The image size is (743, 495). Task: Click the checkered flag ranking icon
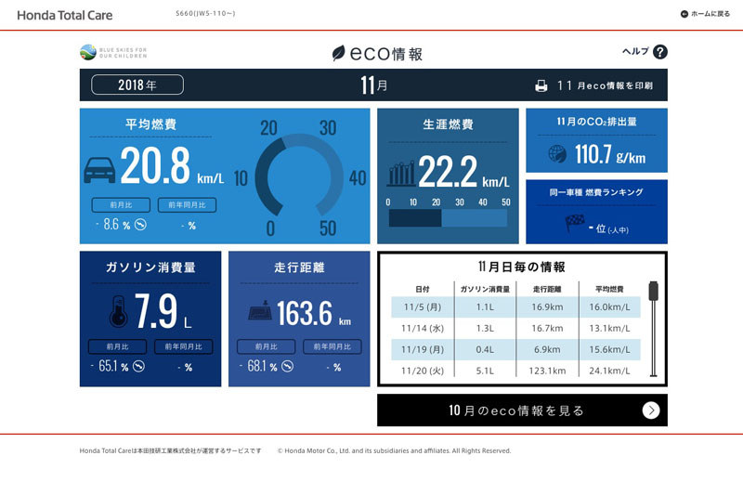point(575,222)
